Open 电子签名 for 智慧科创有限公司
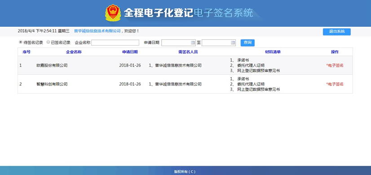Screen dimensions: 371x175 335,84
